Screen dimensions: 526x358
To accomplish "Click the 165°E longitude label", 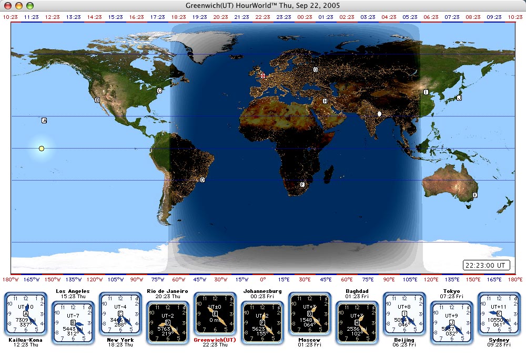I will [494, 279].
